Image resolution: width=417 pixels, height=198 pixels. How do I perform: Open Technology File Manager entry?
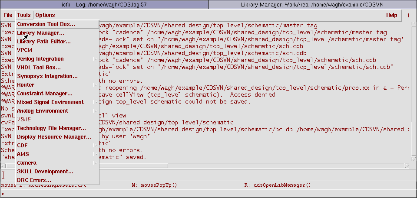(51, 128)
